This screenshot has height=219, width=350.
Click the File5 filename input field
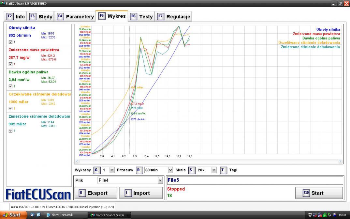coord(255,180)
